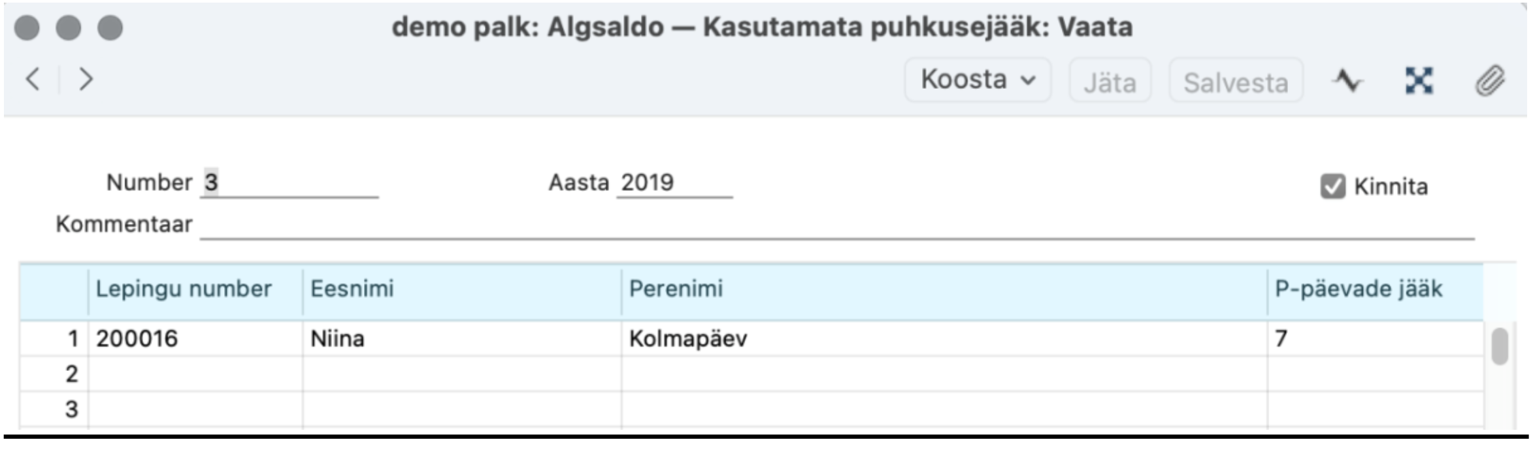Viewport: 1533px width, 452px height.
Task: Click the table vertical scrollbar handle
Action: [1500, 346]
